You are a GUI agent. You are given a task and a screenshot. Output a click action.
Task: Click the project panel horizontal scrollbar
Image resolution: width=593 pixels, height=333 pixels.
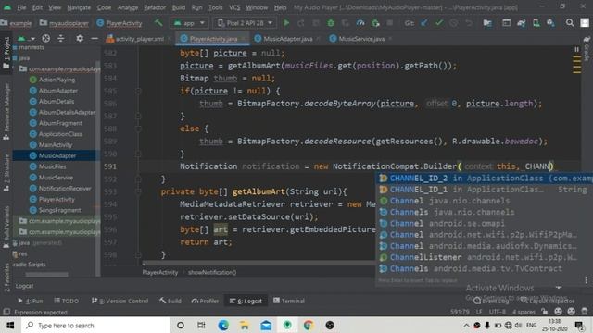pos(47,275)
